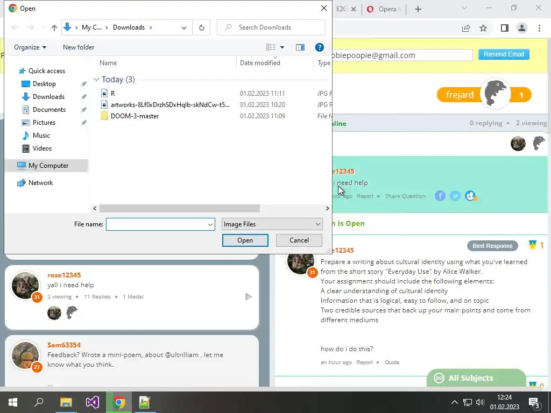
Task: Switch to the Opera browser tab
Action: (x=384, y=9)
